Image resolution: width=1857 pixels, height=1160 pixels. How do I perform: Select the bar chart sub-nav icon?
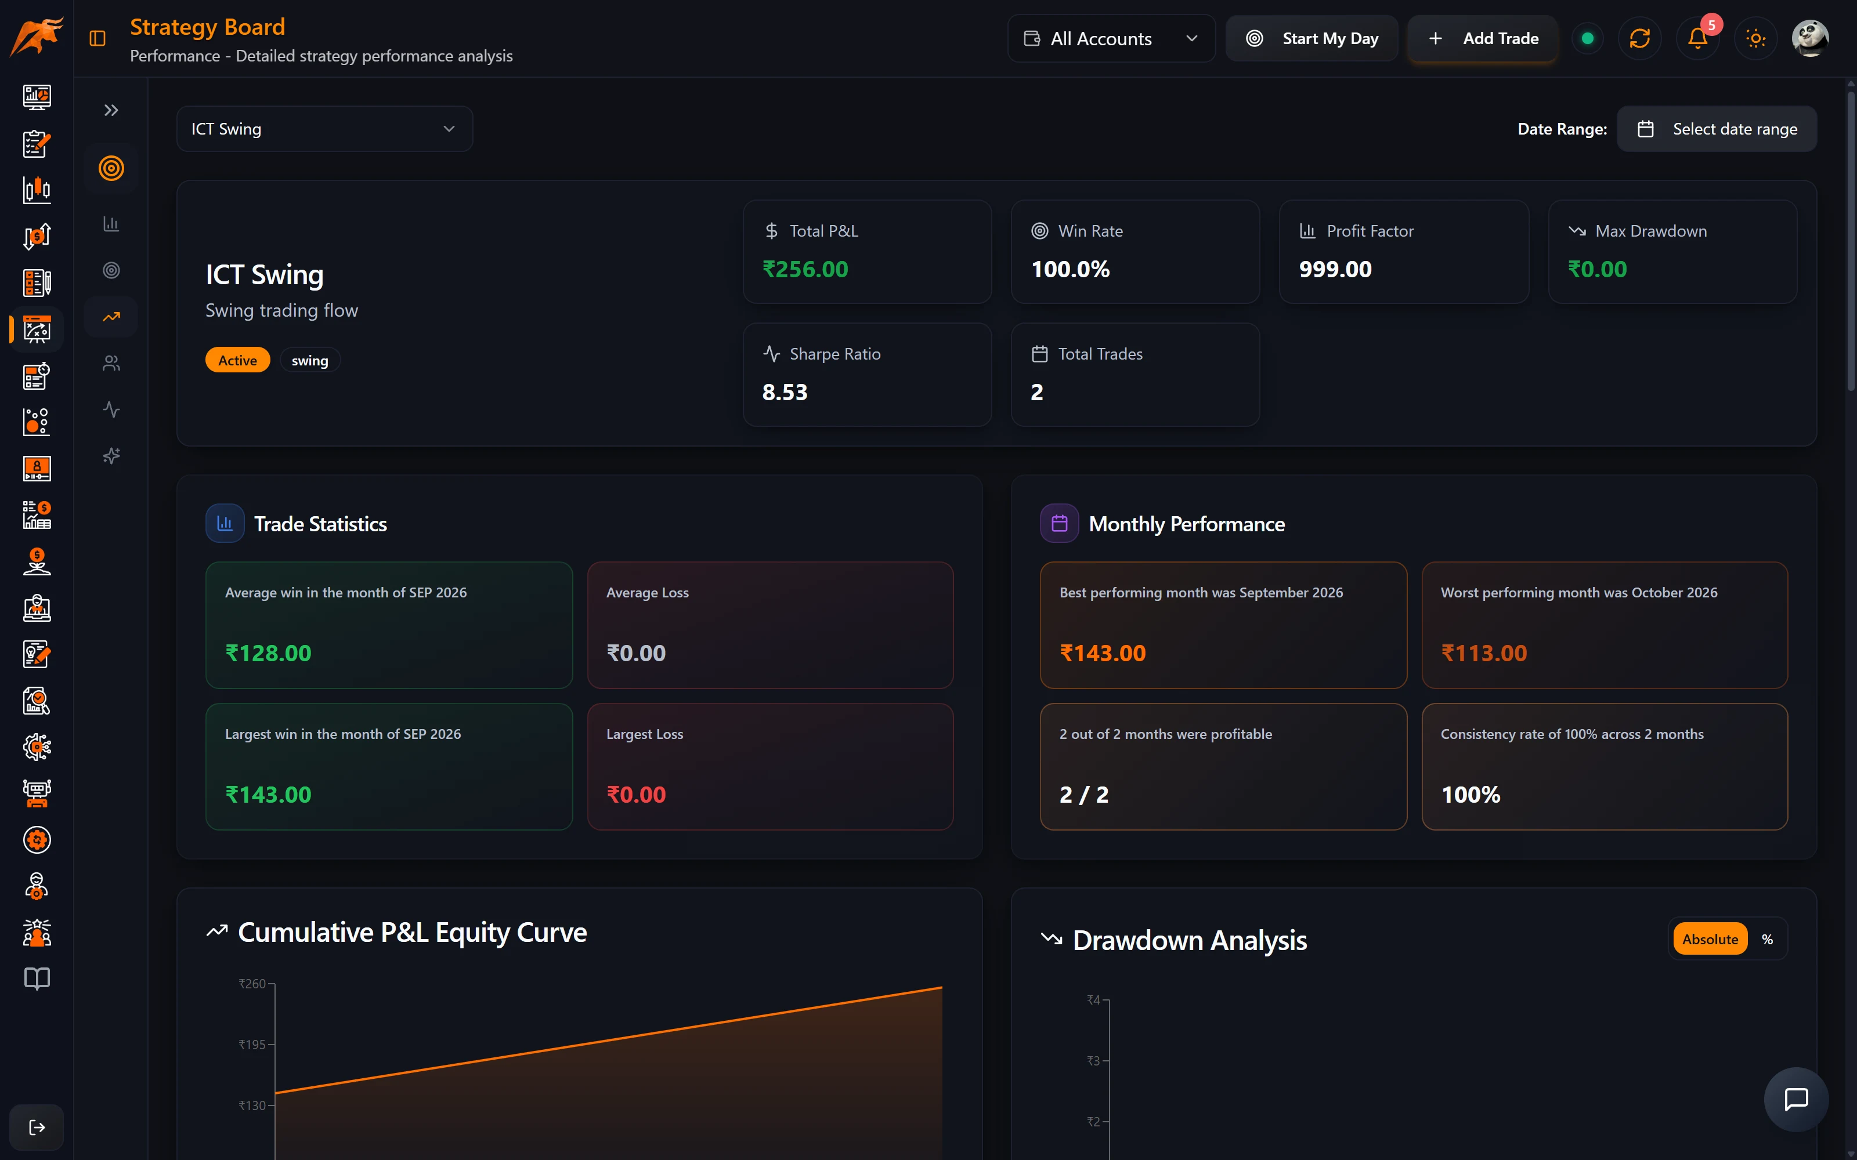point(111,224)
